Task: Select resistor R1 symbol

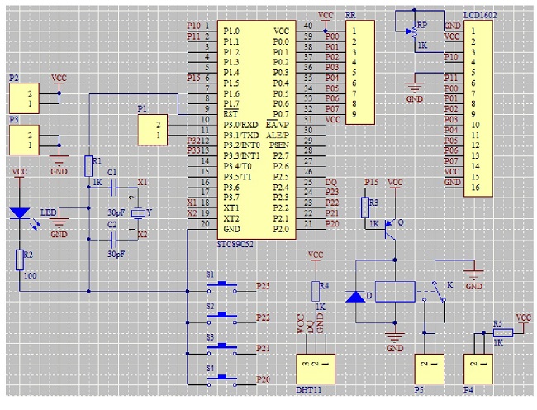Action: [x=88, y=166]
